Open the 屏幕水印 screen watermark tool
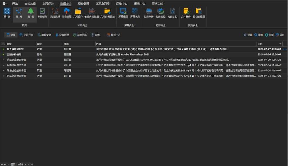Screen dimensions: 288x166 coord(135,13)
